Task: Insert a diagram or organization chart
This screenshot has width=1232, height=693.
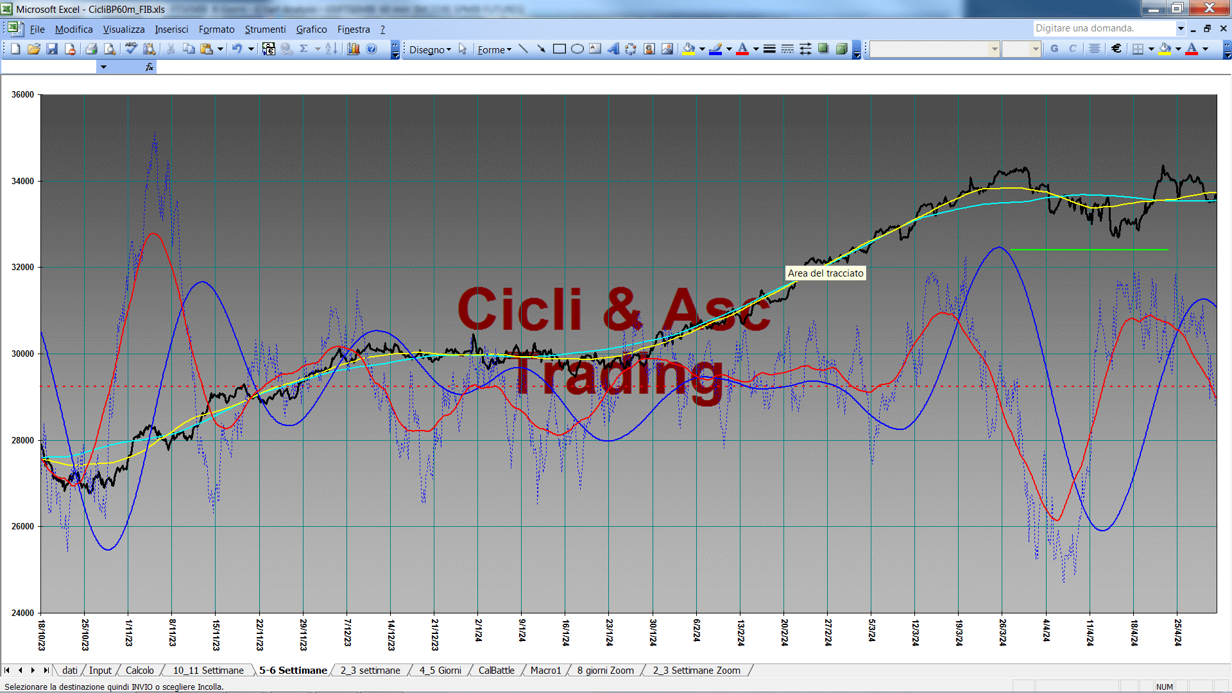Action: pos(631,49)
